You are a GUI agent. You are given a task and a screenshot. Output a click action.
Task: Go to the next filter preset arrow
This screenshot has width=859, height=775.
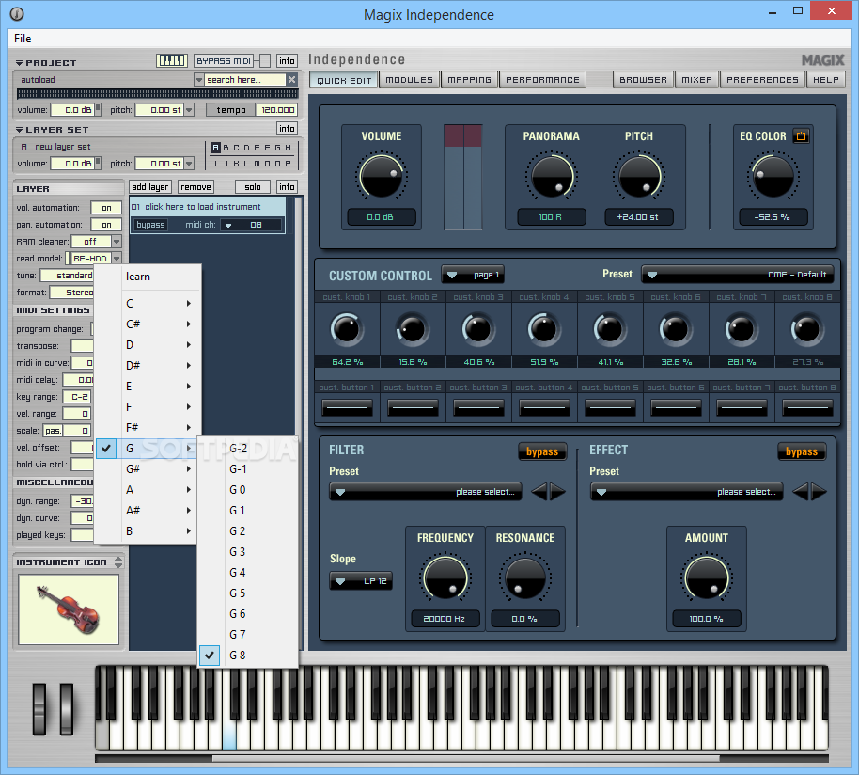tap(557, 492)
